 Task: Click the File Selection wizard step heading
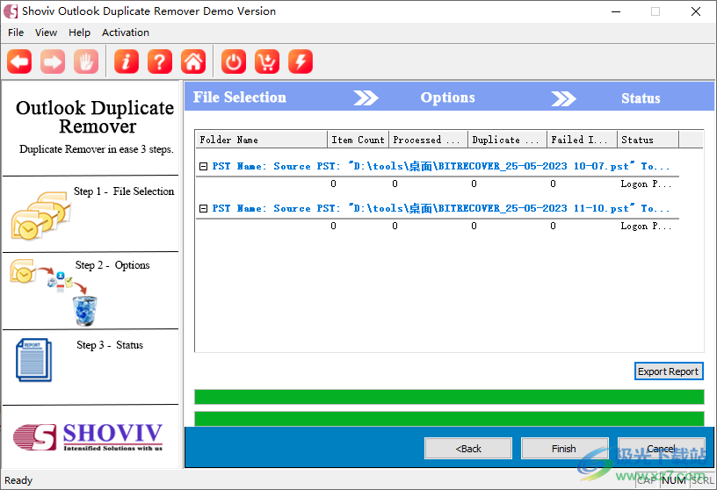tap(240, 97)
